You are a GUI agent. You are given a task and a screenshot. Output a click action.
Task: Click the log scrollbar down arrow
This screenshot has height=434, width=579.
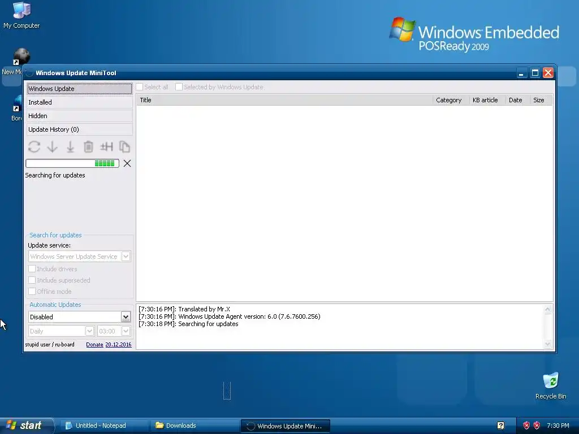click(x=547, y=344)
